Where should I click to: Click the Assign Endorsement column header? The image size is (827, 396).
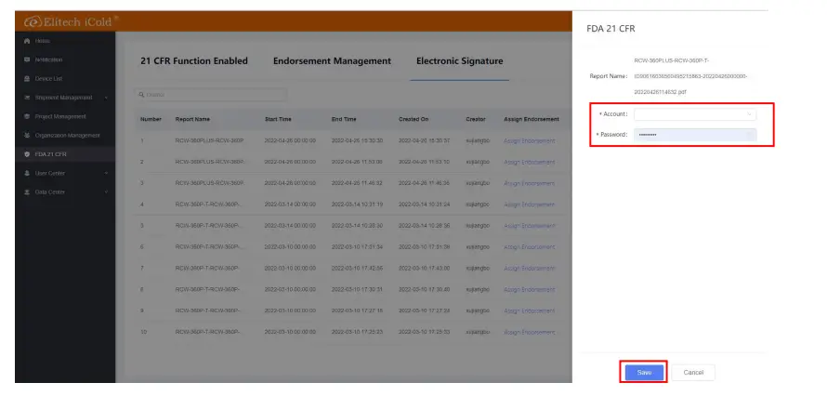pos(532,120)
